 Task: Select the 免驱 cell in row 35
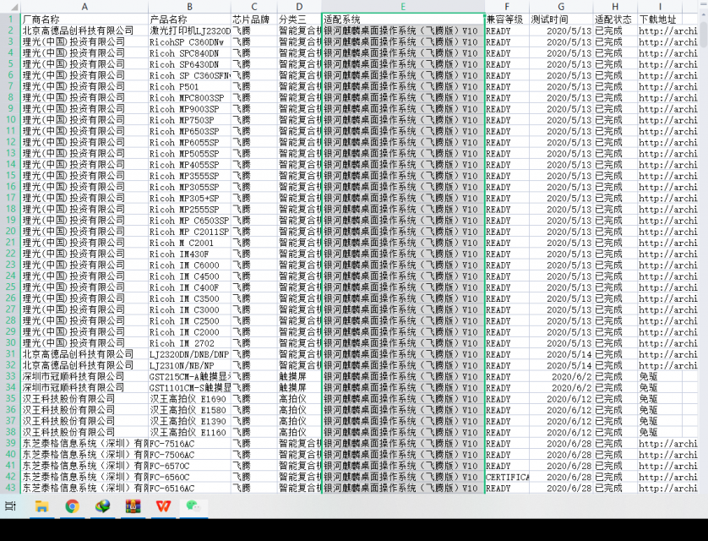(660, 399)
